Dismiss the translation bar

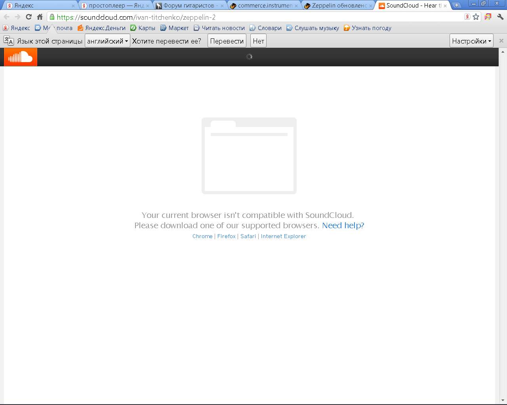pos(501,41)
